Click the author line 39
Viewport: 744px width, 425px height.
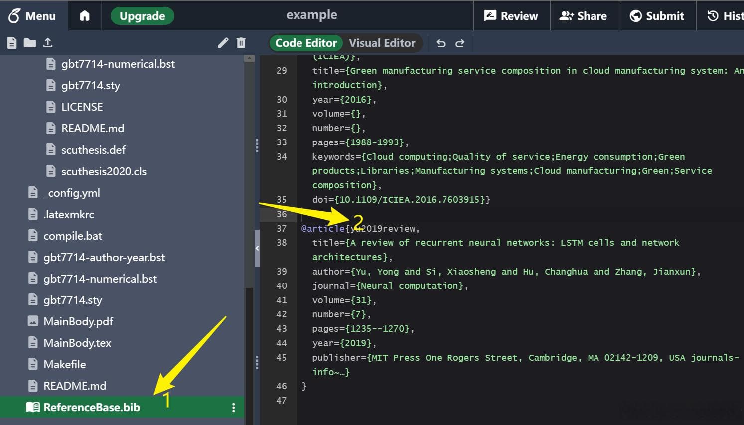[x=506, y=272]
